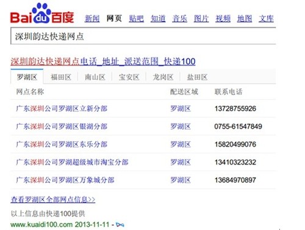The width and height of the screenshot is (305, 230).
Task: Click 罗湖区 in the 银湖分部 row
Action: (x=181, y=127)
